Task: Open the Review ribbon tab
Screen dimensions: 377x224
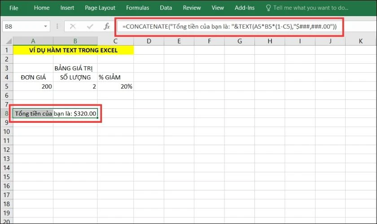Action: coord(192,8)
